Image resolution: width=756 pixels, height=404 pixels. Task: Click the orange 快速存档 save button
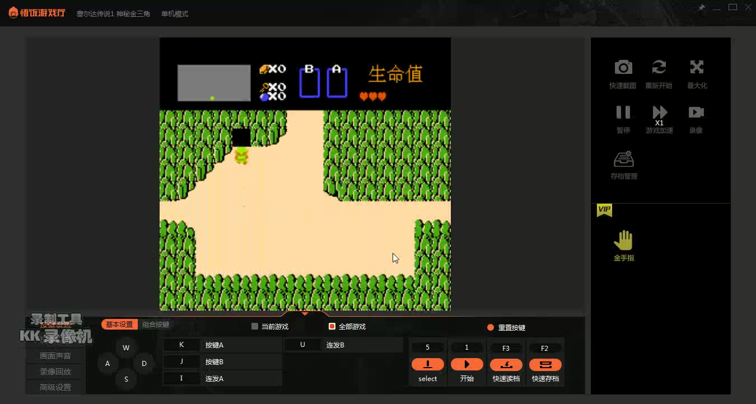pyautogui.click(x=545, y=364)
